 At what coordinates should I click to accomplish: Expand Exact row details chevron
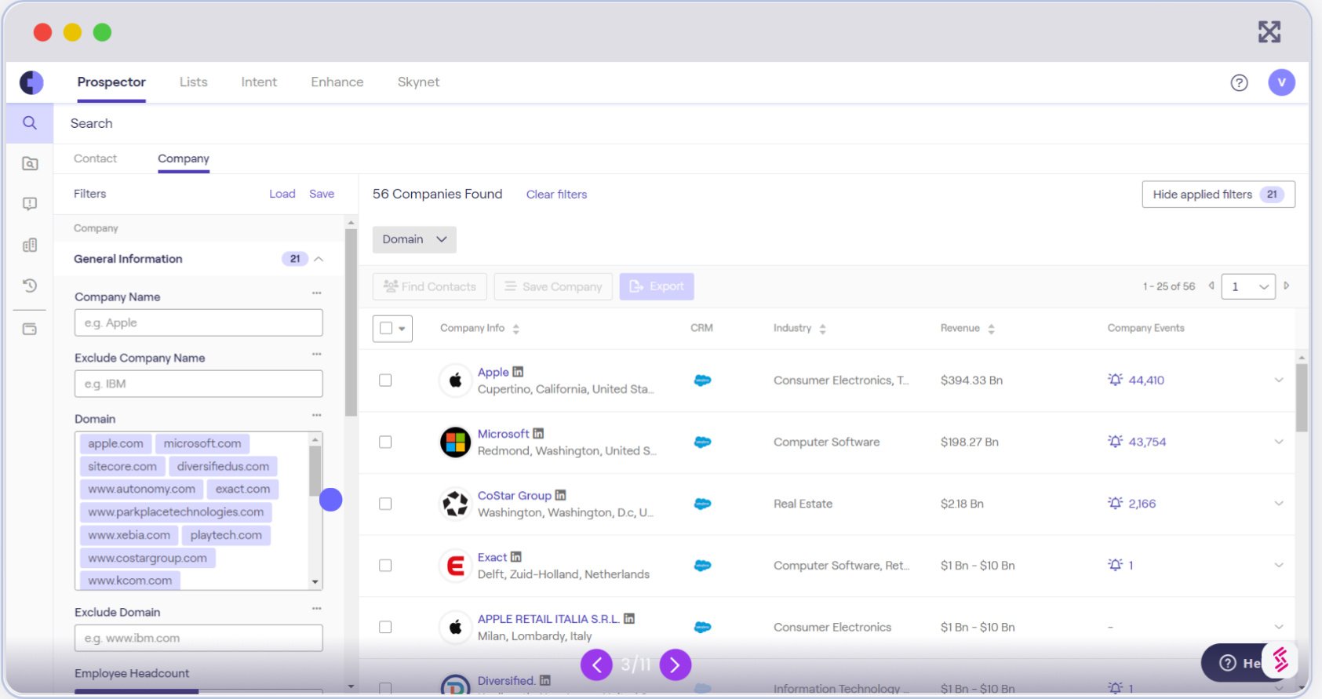coord(1279,565)
